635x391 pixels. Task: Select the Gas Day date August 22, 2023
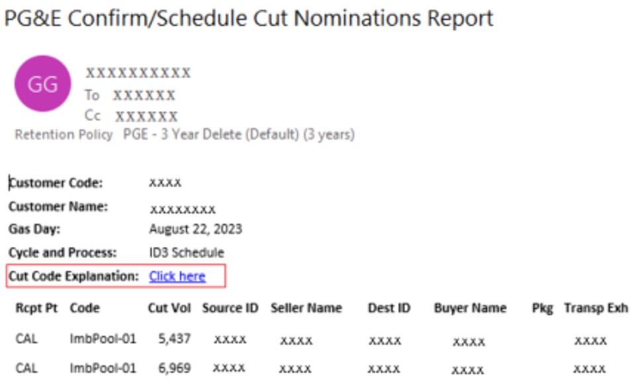195,230
